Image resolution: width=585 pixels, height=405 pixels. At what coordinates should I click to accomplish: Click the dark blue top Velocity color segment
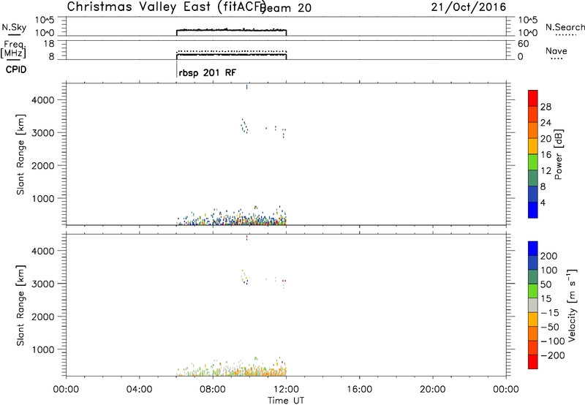coord(533,249)
